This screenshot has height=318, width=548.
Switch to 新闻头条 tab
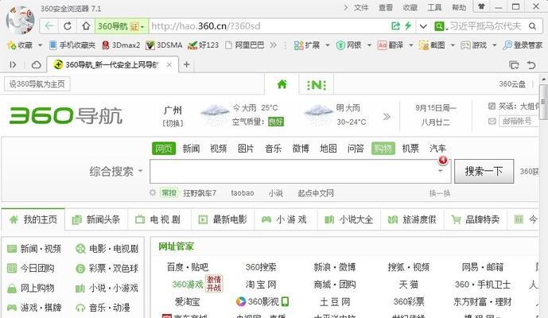coord(96,219)
